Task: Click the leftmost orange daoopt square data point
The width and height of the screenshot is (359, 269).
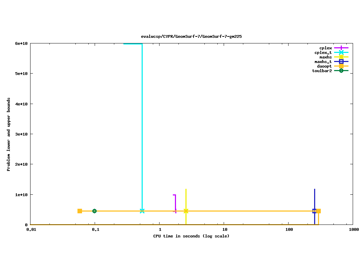Action: tap(80, 211)
